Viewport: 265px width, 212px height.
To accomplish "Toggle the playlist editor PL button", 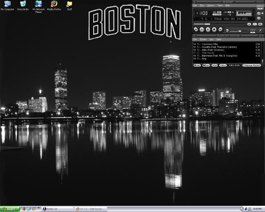I will point(260,24).
